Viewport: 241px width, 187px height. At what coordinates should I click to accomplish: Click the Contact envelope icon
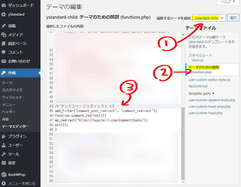(x=4, y=61)
